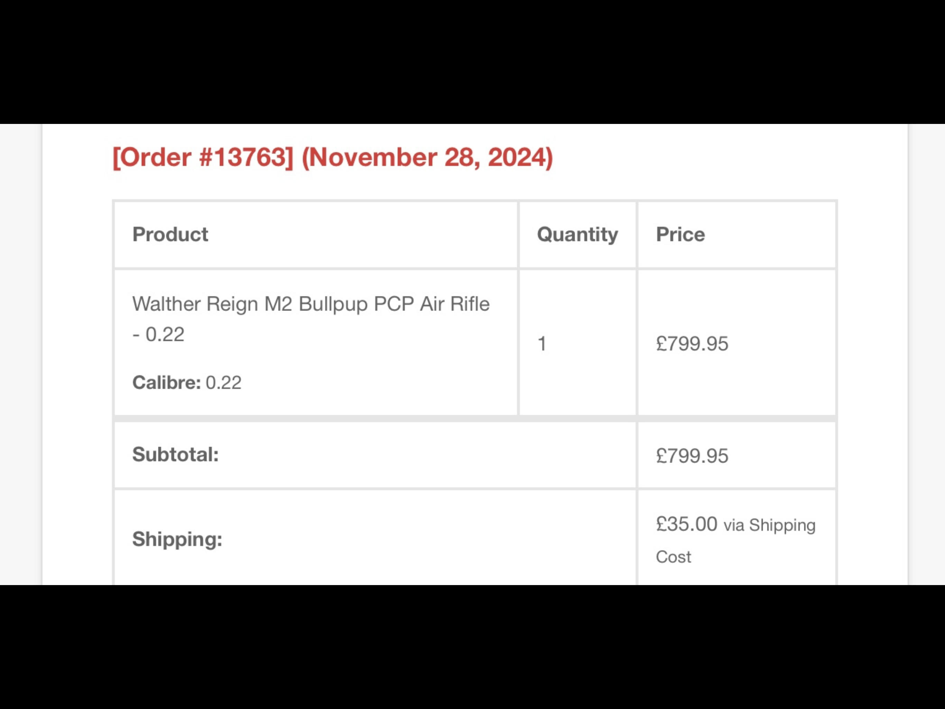The image size is (945, 709).
Task: Select the Calibre value 0.22
Action: [223, 382]
